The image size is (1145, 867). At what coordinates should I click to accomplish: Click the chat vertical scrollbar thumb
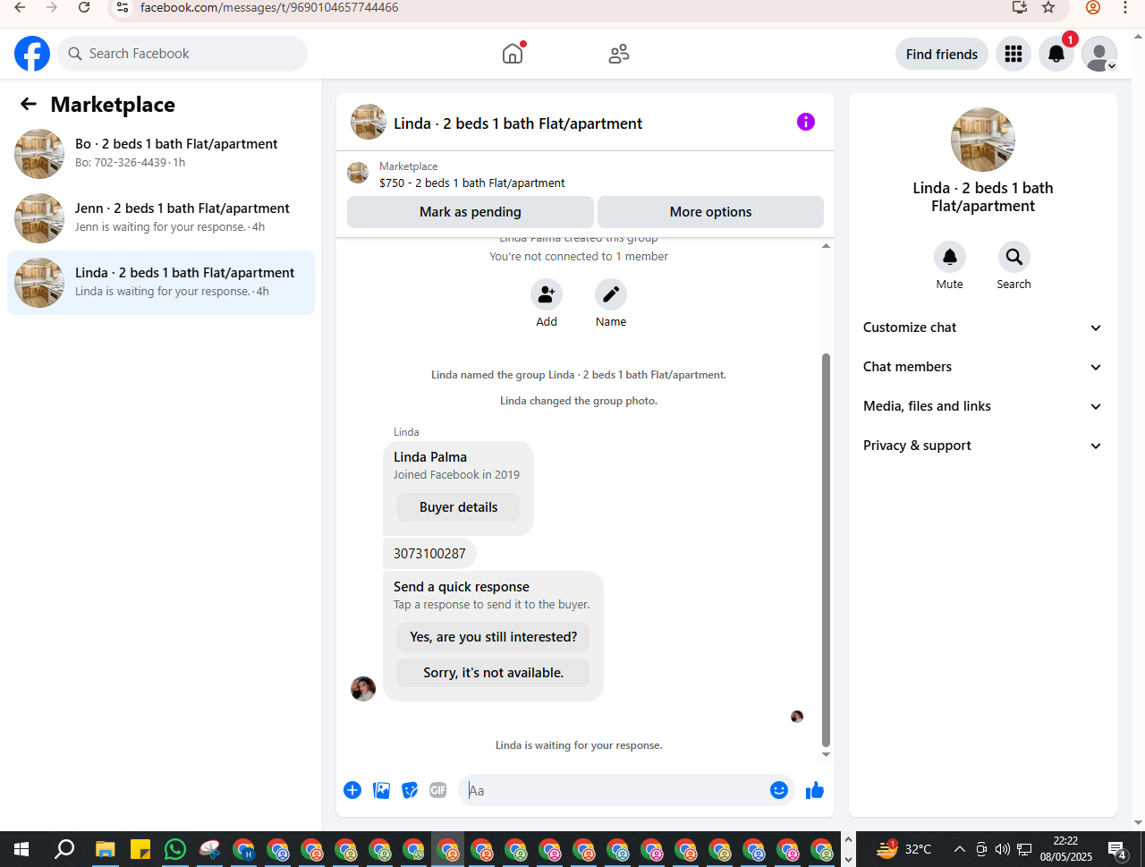pos(826,549)
